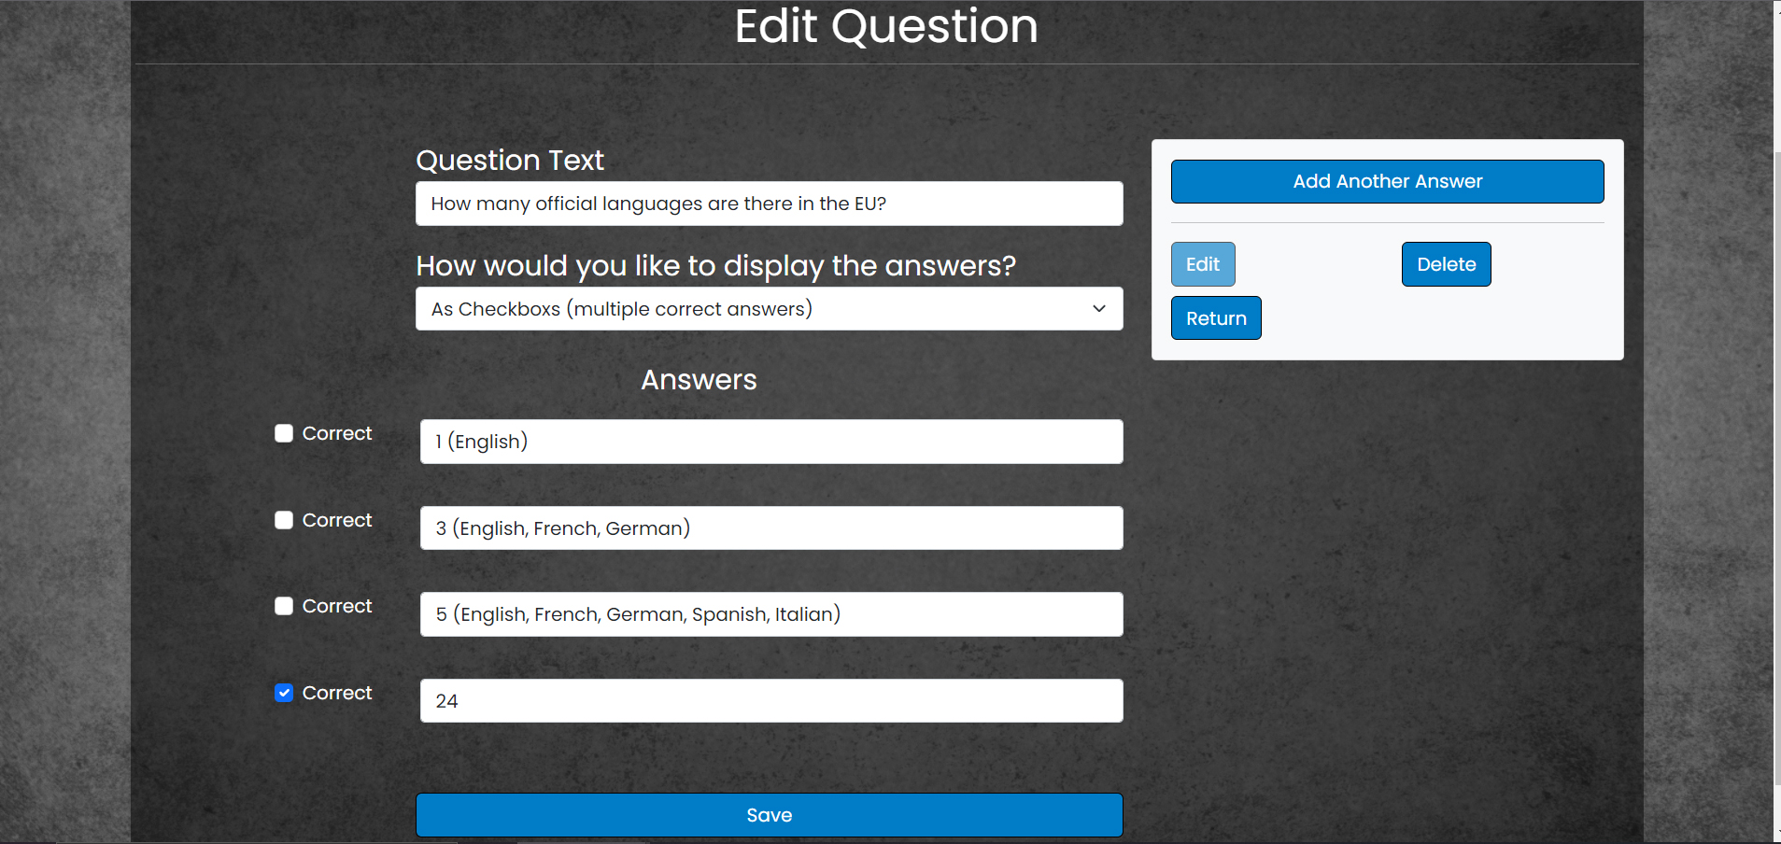1781x844 pixels.
Task: Click the Add Another Answer button
Action: coord(1388,181)
